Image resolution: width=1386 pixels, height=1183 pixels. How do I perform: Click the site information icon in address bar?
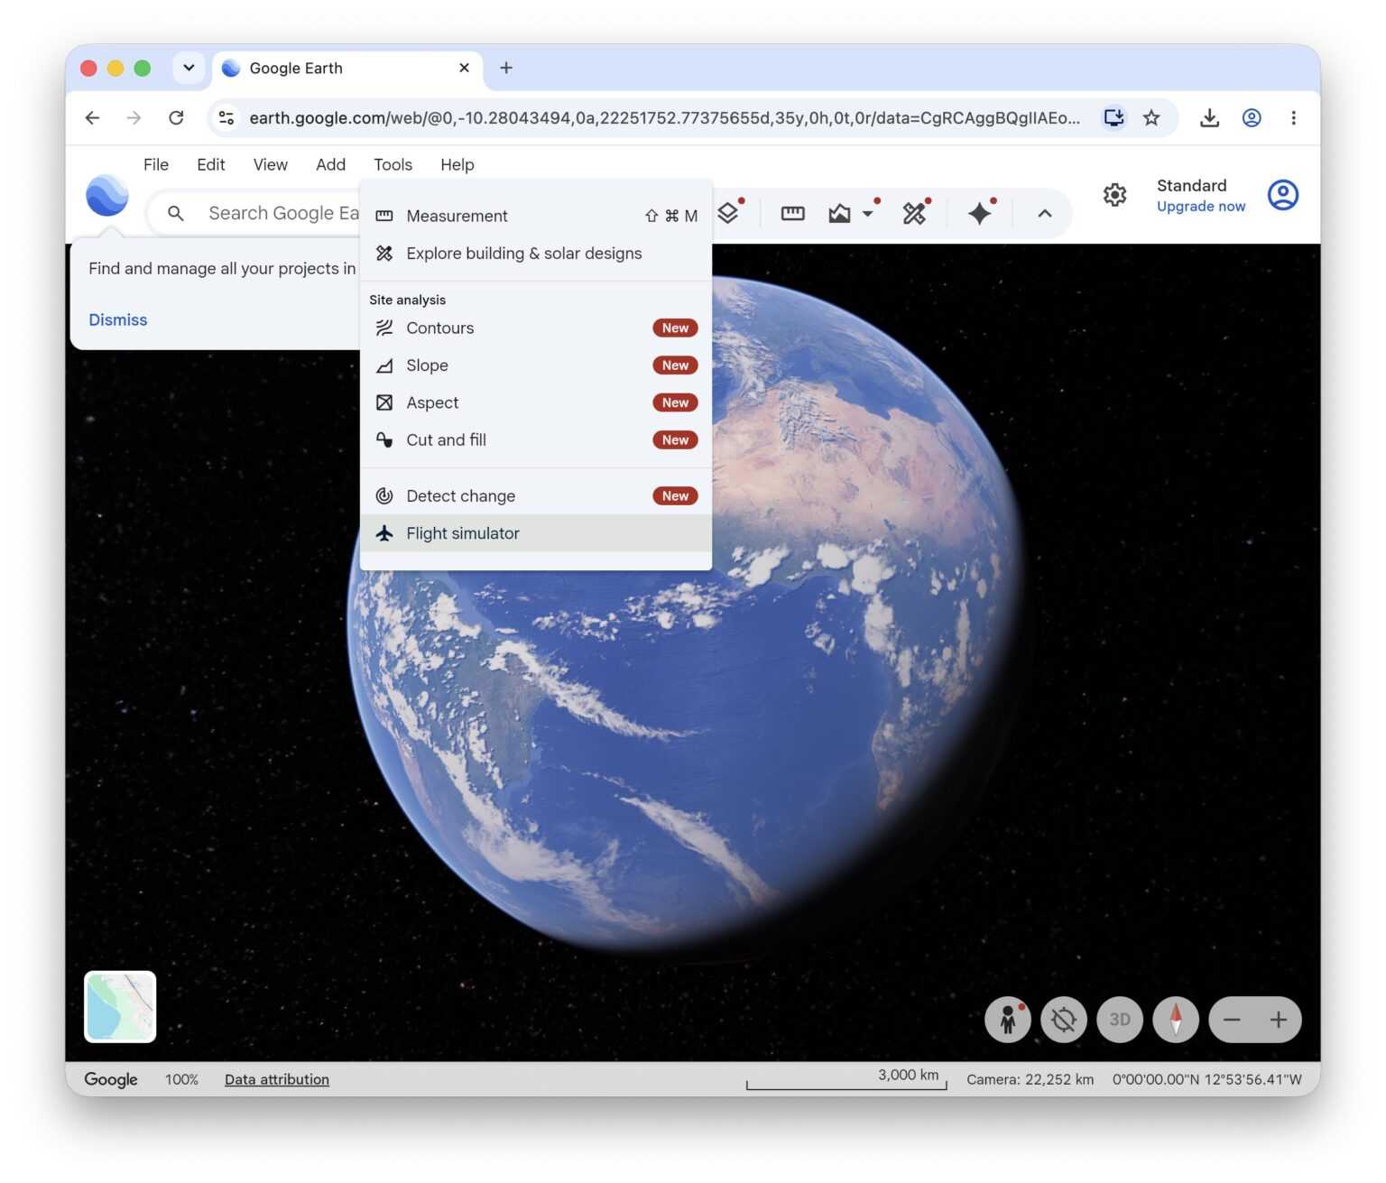point(226,118)
